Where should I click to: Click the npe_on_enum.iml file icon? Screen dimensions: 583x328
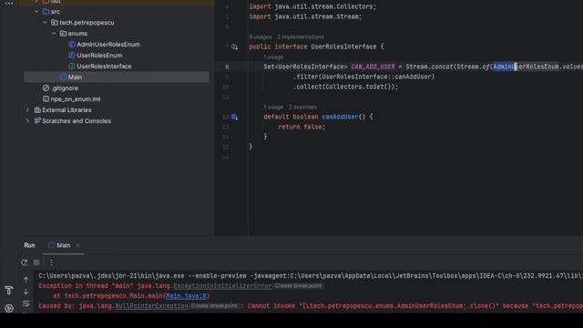46,99
